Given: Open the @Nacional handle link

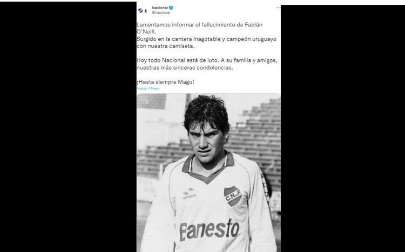Looking at the screenshot, I should 161,12.
